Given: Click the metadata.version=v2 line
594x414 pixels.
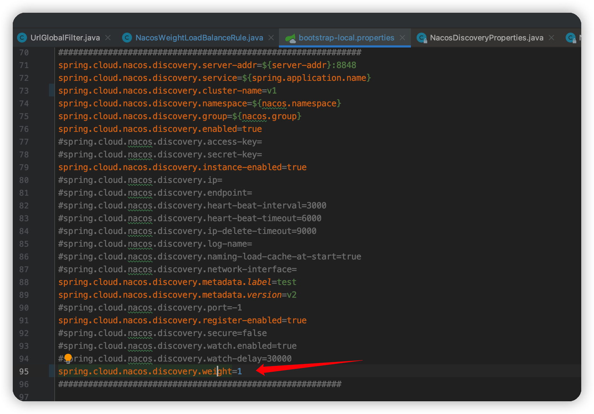Looking at the screenshot, I should point(177,295).
